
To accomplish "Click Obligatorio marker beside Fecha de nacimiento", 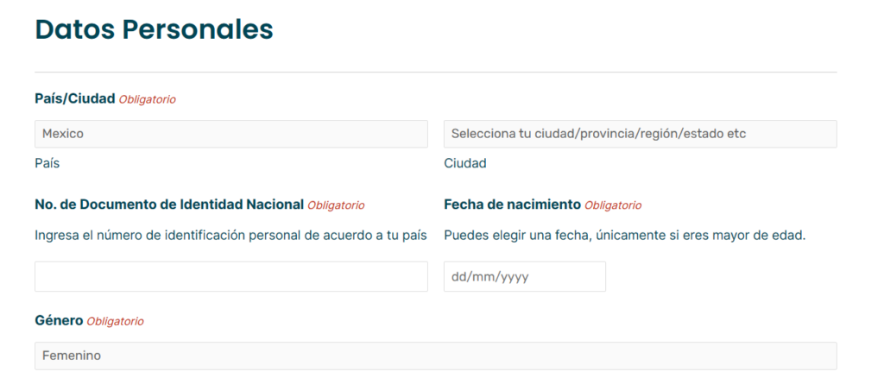I will [613, 205].
